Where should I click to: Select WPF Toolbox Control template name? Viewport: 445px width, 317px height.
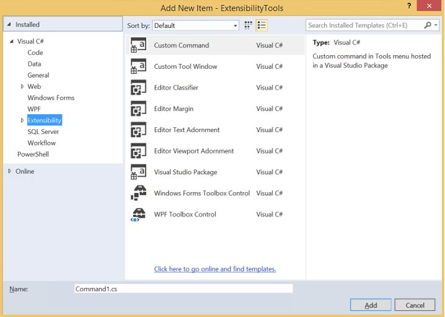[185, 214]
